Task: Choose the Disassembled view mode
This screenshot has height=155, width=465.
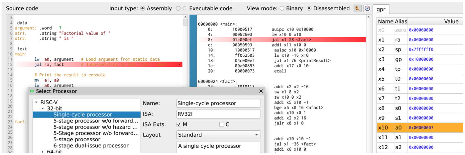Action: tap(309, 9)
